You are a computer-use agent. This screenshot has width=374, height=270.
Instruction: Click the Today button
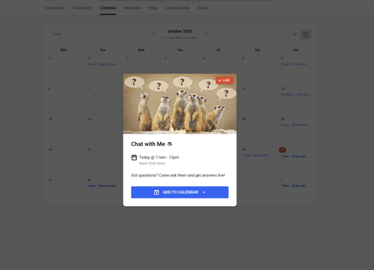57,34
